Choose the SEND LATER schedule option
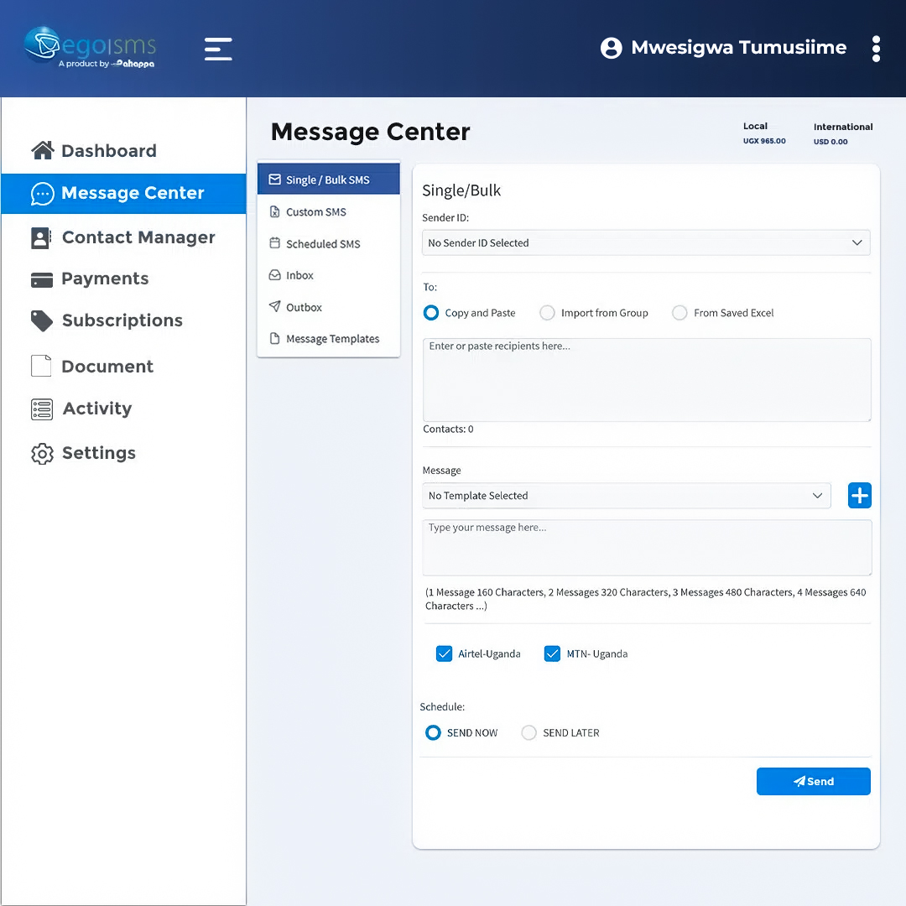Viewport: 906px width, 906px height. point(529,732)
